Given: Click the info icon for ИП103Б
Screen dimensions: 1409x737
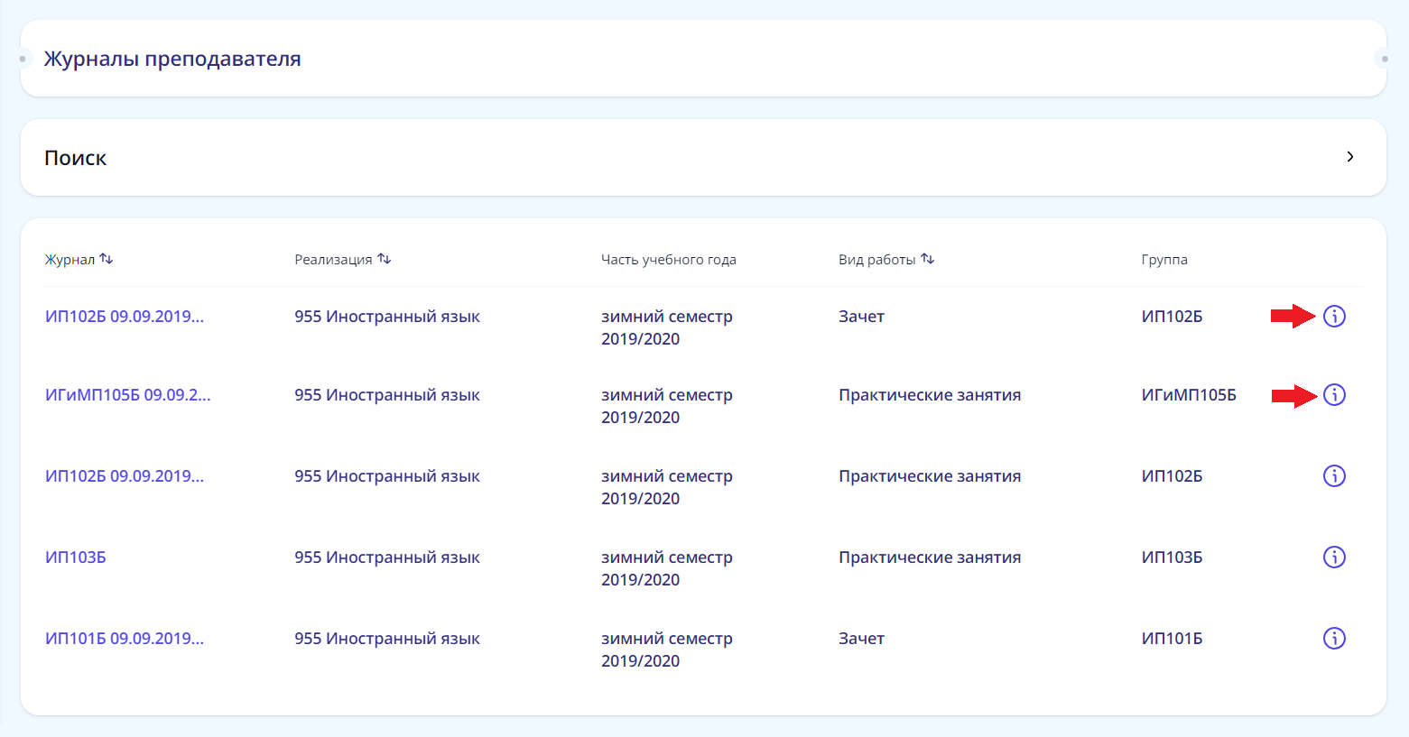Looking at the screenshot, I should click(x=1334, y=557).
